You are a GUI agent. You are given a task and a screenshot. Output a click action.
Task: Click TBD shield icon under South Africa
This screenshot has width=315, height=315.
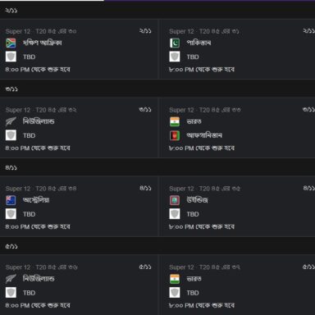coord(11,57)
